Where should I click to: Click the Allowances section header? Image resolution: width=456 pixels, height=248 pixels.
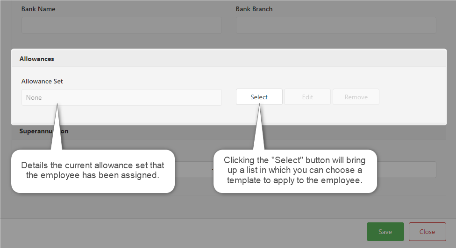pyautogui.click(x=37, y=59)
